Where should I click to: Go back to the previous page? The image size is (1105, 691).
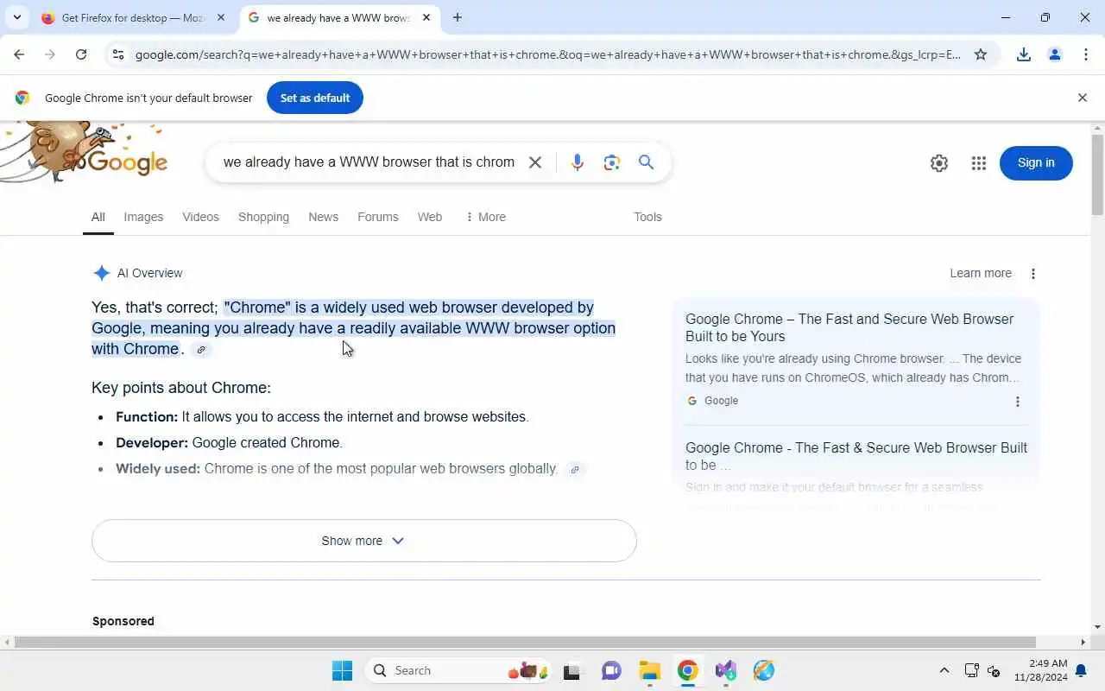[x=19, y=54]
